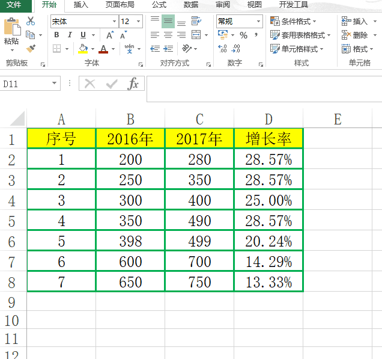Click the Cut scissors icon

click(31, 21)
